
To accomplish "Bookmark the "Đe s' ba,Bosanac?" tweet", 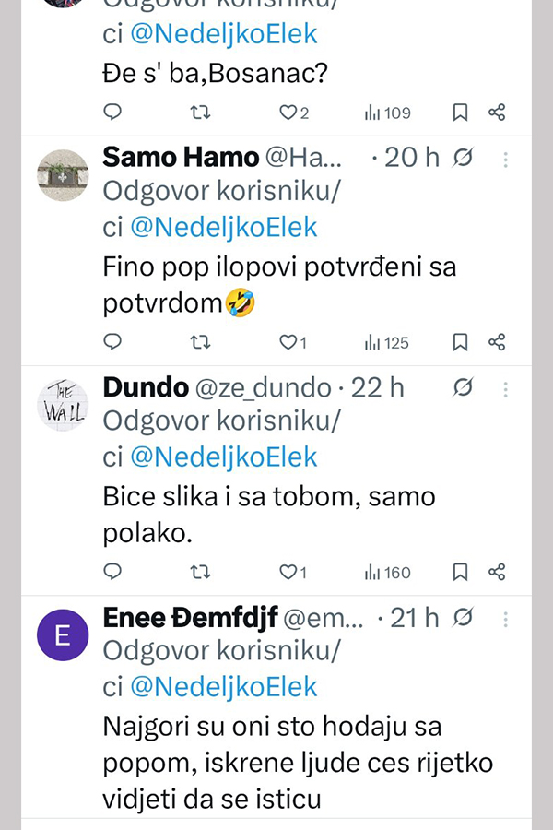I will (460, 113).
